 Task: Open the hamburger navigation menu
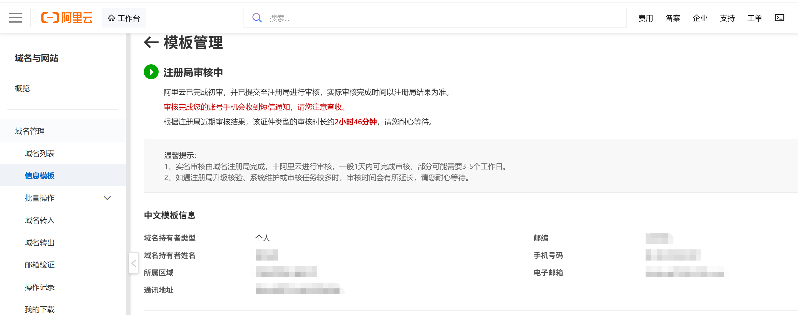click(15, 18)
